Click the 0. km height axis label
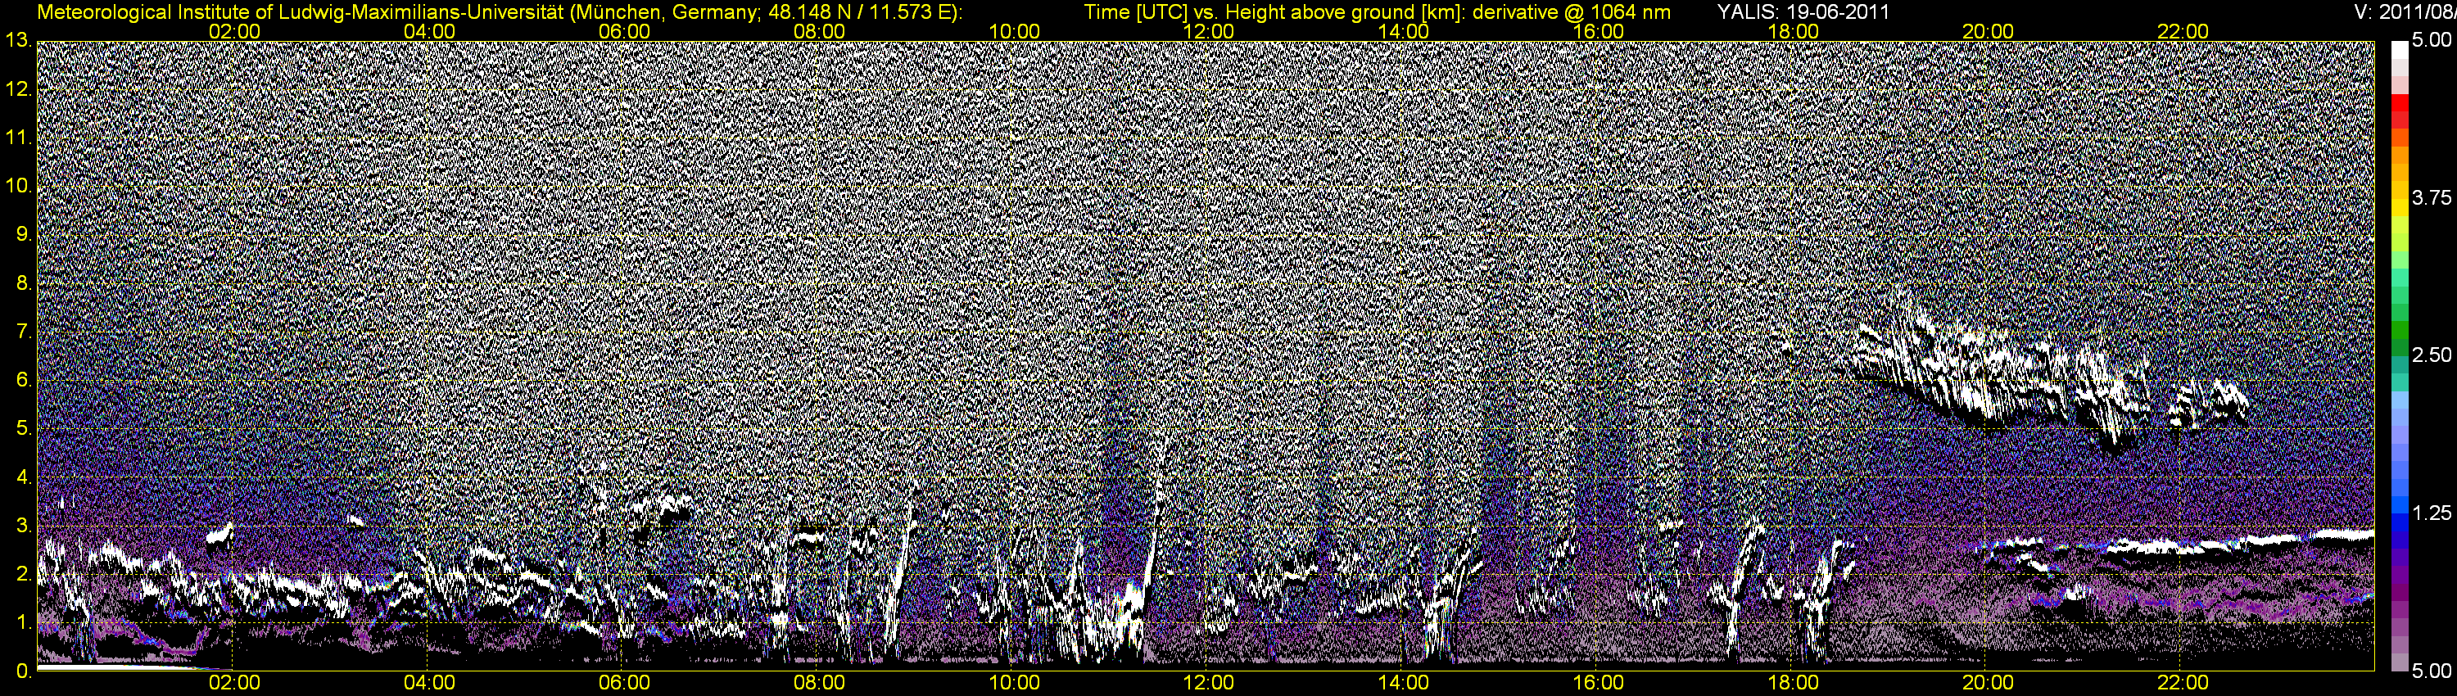 pyautogui.click(x=24, y=671)
